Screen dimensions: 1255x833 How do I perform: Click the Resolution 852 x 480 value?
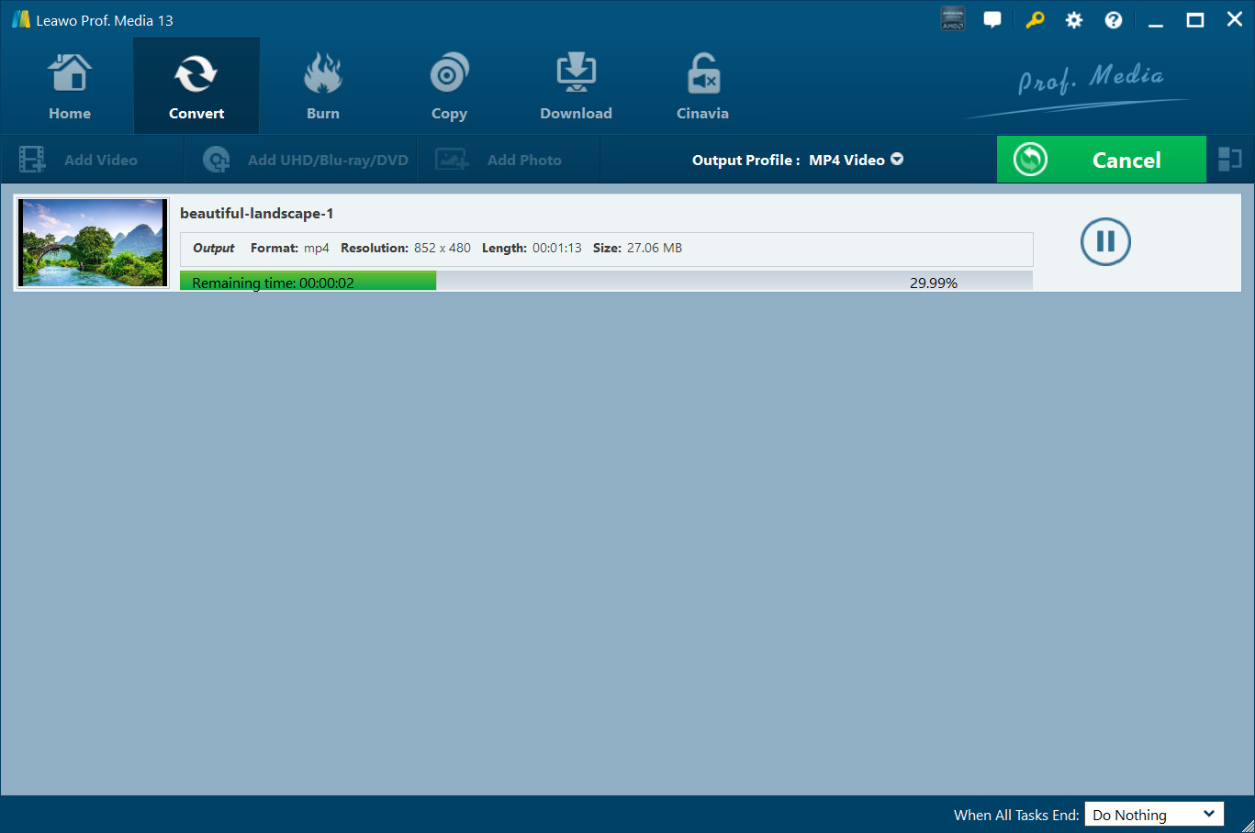tap(443, 248)
